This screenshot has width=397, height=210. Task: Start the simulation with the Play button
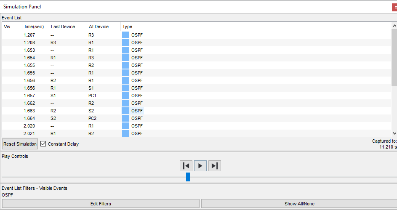(x=200, y=166)
